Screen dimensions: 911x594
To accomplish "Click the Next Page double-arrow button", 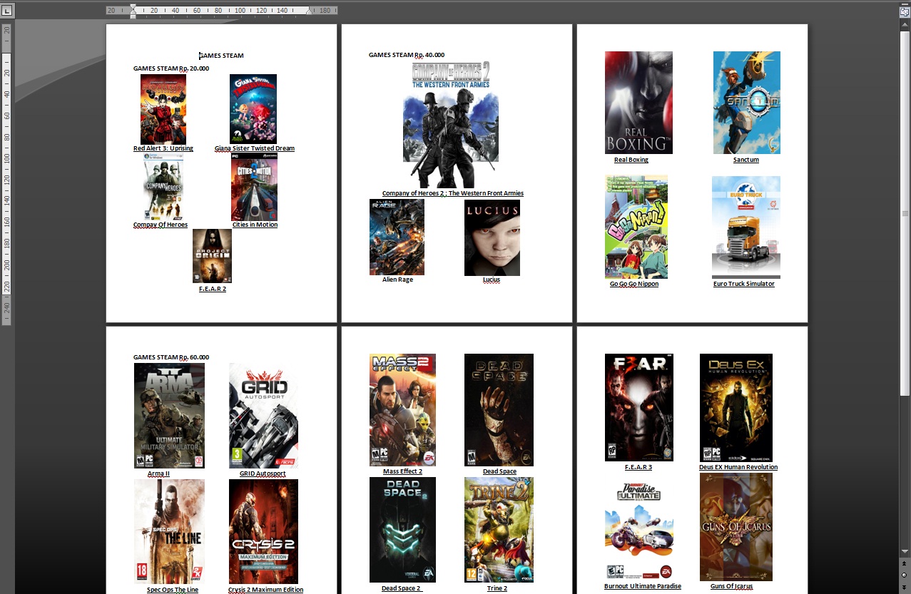I will tap(905, 587).
